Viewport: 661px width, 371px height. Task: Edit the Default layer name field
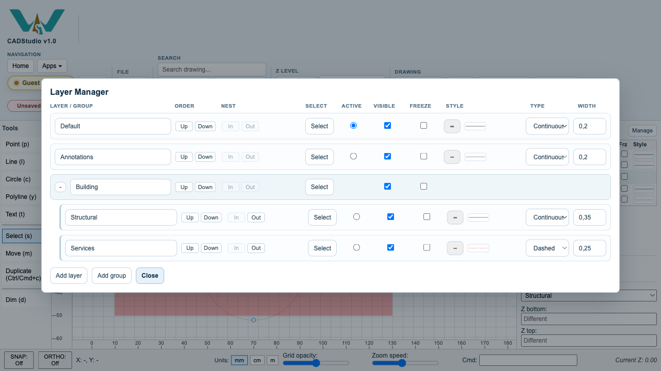click(x=113, y=126)
